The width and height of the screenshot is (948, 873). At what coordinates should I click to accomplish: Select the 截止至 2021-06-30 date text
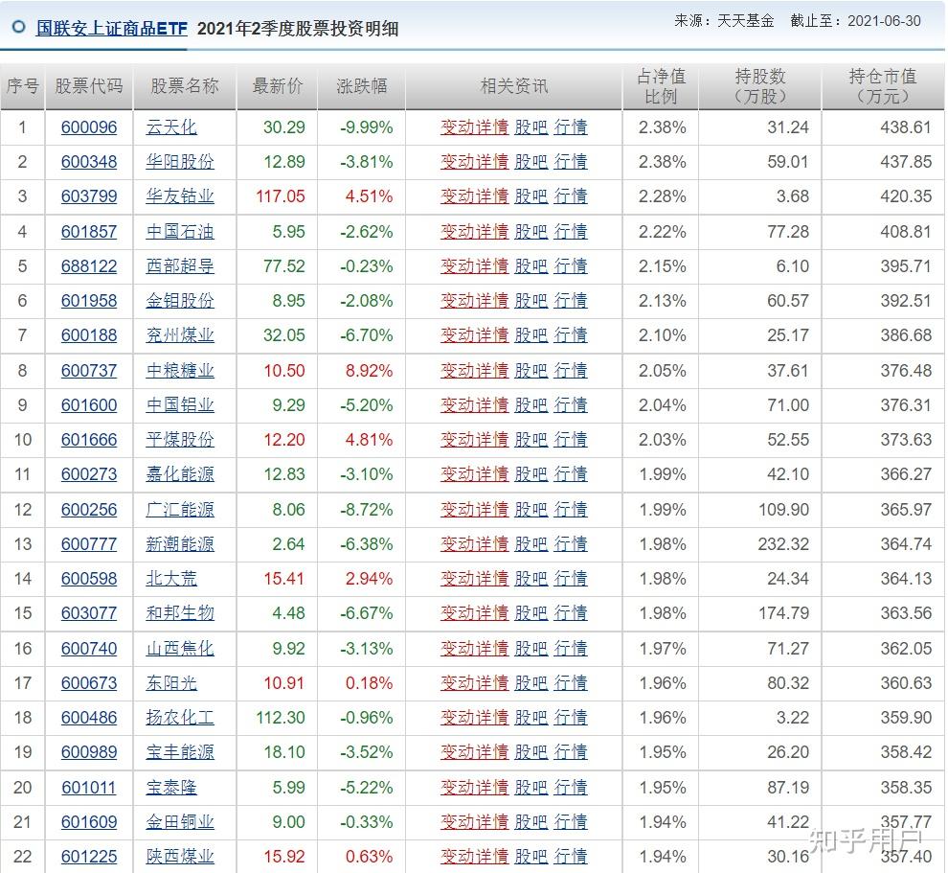point(855,21)
